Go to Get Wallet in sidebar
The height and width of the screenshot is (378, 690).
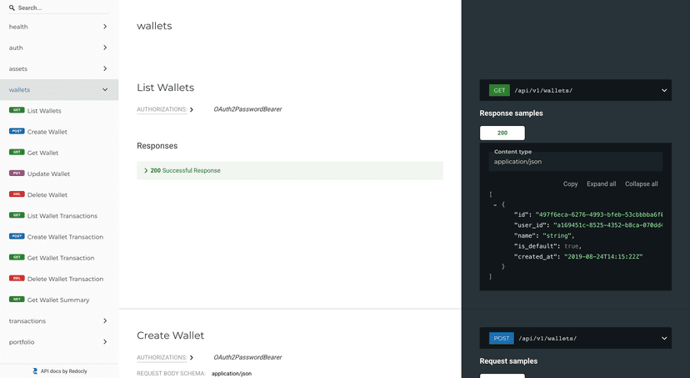click(x=42, y=153)
